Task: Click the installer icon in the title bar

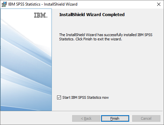Action: pos(4,4)
